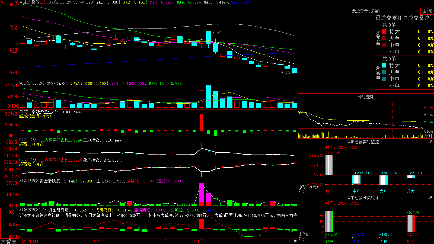Click the dark red 中单 buy-order swatch
This screenshot has height=244, width=434.
tap(384, 45)
